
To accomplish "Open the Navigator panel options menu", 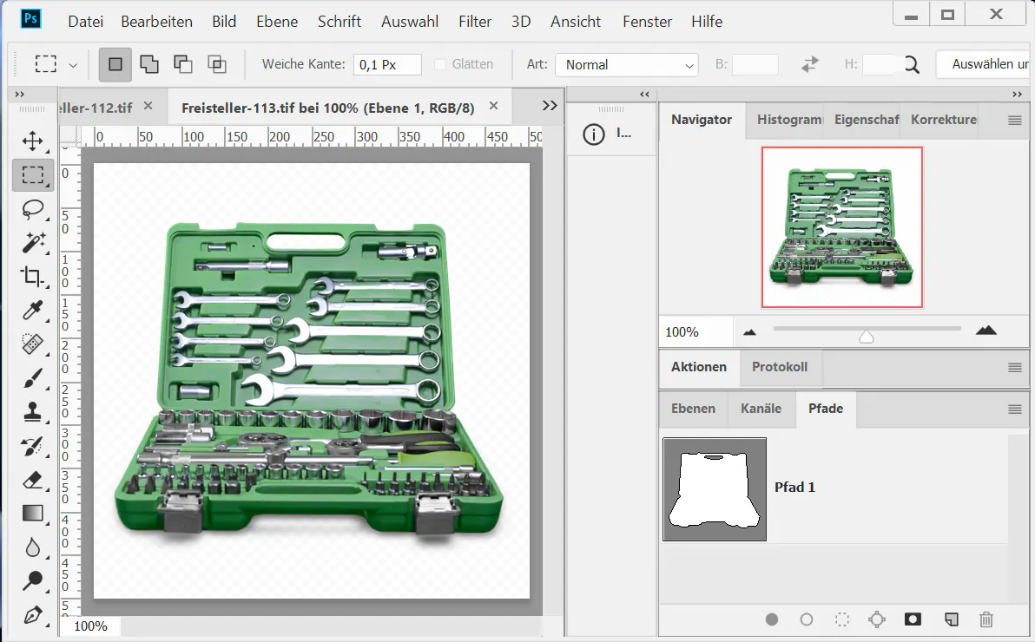I will tap(1014, 121).
